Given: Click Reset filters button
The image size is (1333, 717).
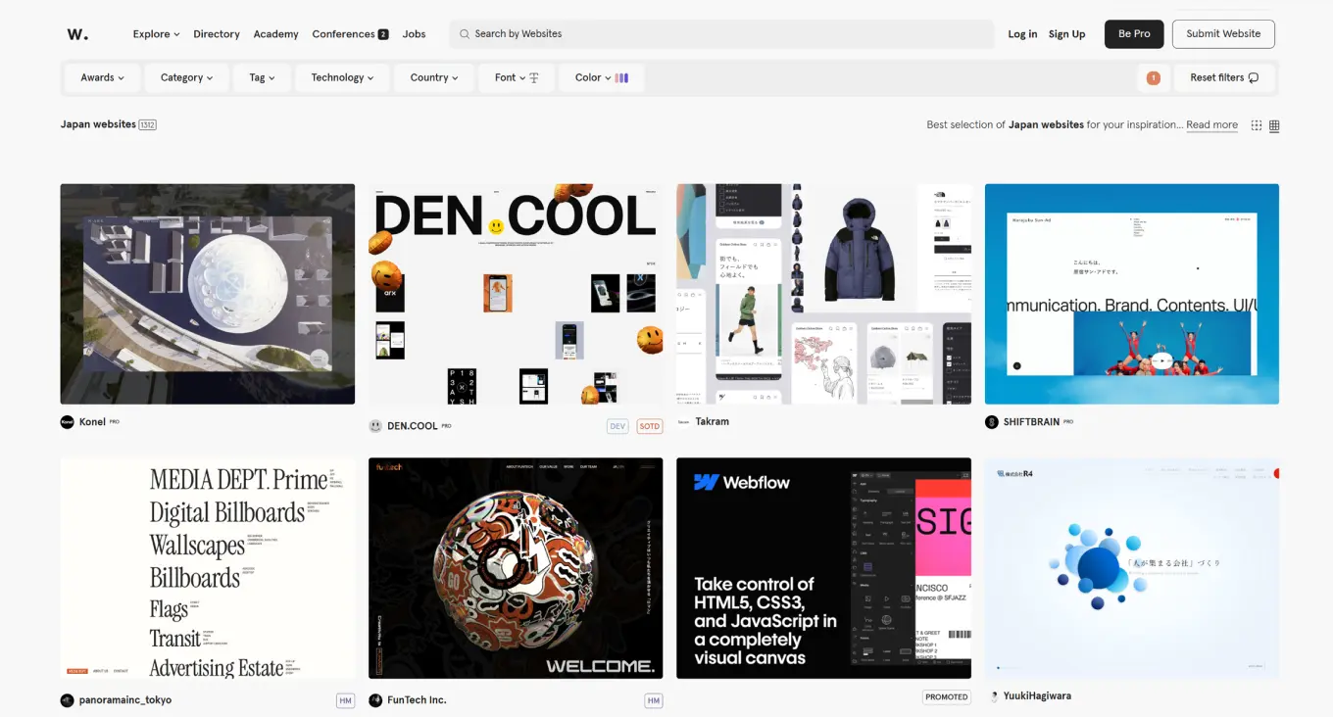Looking at the screenshot, I should (x=1224, y=77).
